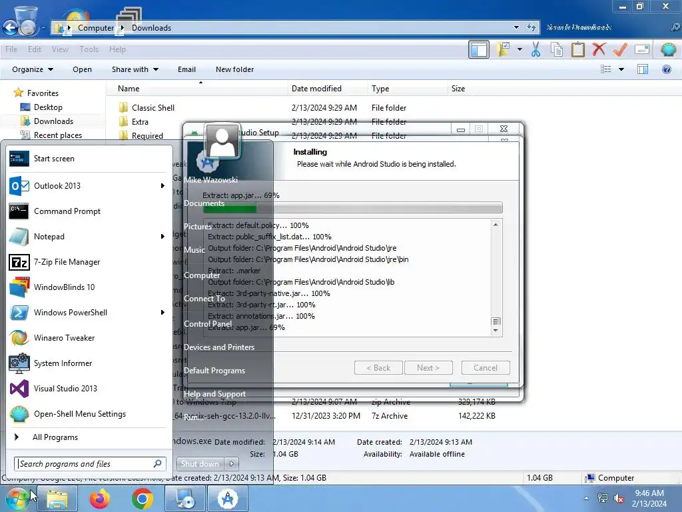682x512 pixels.
Task: Click the red X Delete icon
Action: pos(599,49)
